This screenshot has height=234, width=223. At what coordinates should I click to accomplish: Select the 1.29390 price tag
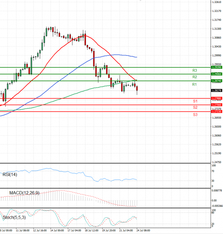click(217, 67)
